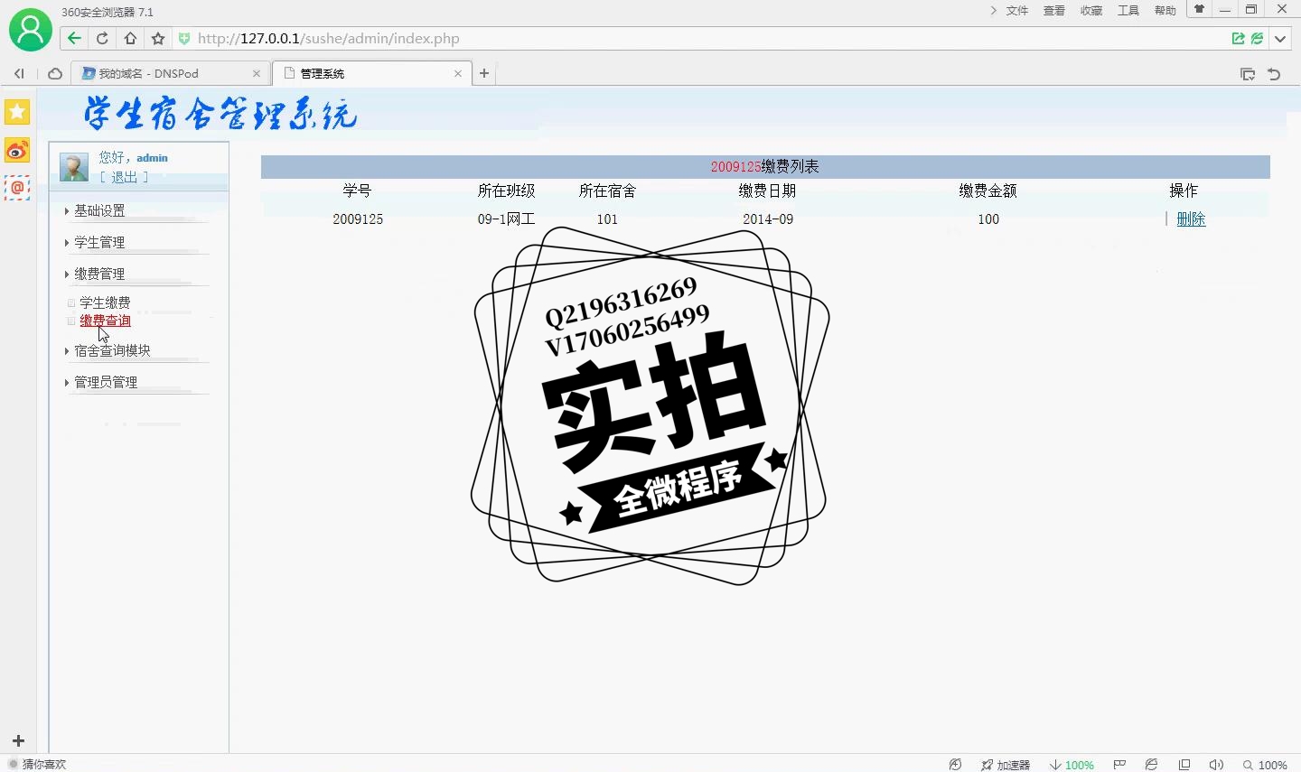Switch to the 我的域名 - DNSPod tab
The image size is (1301, 772).
170,73
